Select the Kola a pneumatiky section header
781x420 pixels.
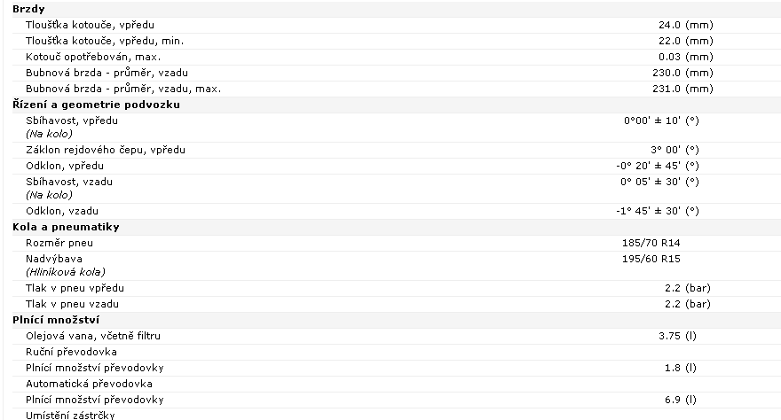pyautogui.click(x=66, y=227)
